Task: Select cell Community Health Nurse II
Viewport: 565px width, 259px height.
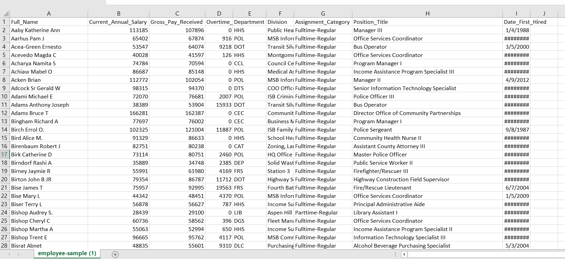Action: point(427,138)
